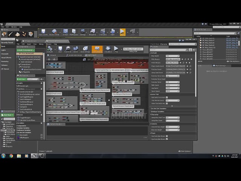241x181 pixels.
Task: Click Add New in Content Browser
Action: tap(8, 115)
